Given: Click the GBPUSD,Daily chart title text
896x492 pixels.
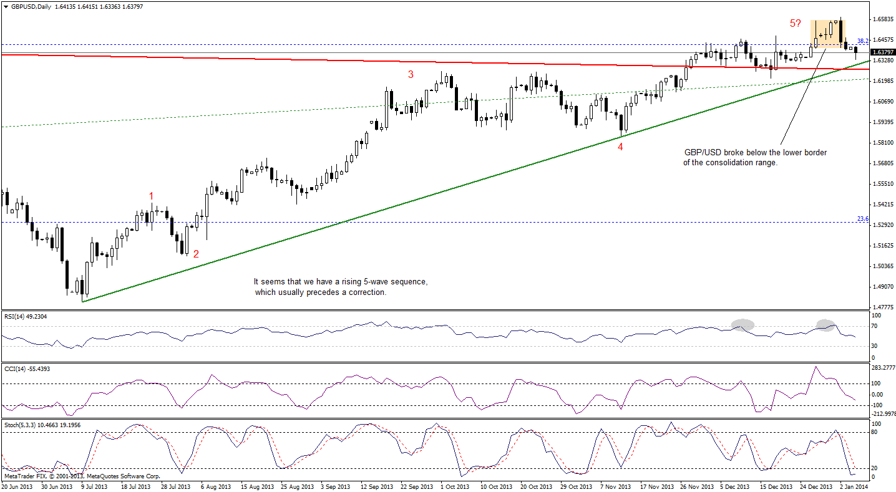Looking at the screenshot, I should pos(32,6).
